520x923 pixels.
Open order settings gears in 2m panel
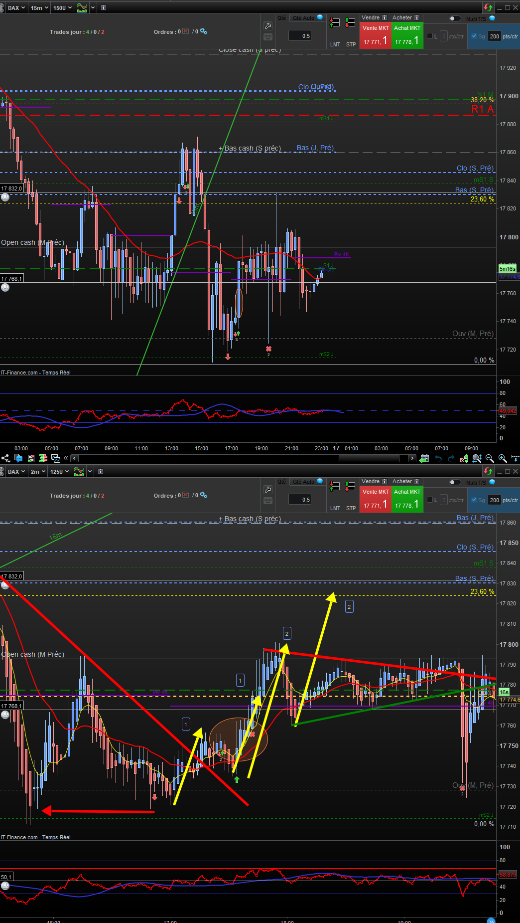203,495
